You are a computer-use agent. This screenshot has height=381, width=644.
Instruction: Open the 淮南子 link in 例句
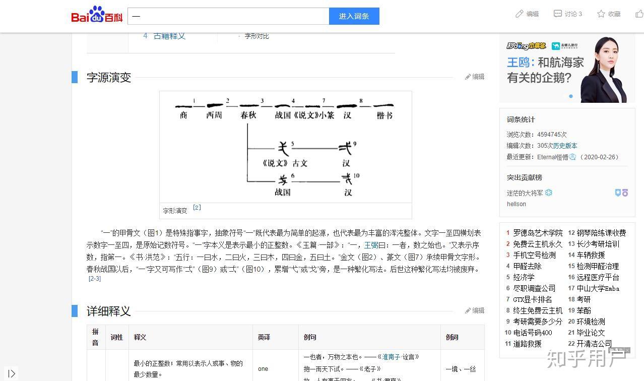point(391,357)
